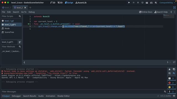This screenshot has width=177, height=99.
Task: Open the Search menu
Action: point(16,12)
